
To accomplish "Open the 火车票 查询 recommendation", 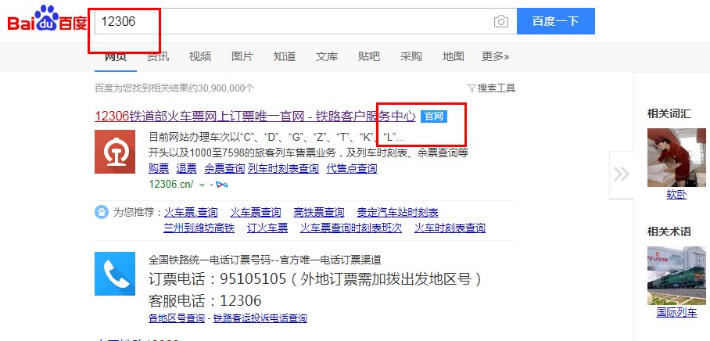I will coord(191,213).
